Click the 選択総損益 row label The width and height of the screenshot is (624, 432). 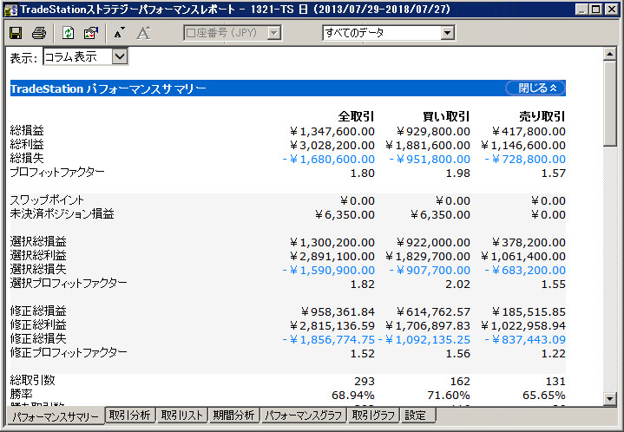(x=38, y=241)
